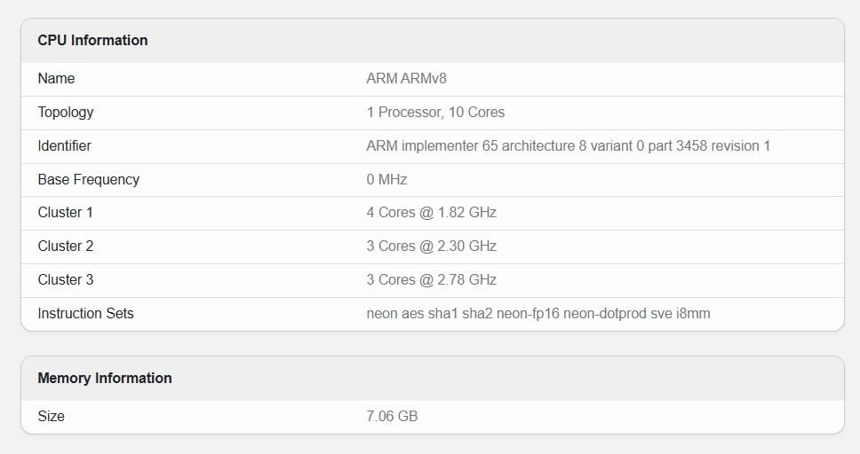Click the Name row label
The width and height of the screenshot is (860, 454).
[56, 78]
